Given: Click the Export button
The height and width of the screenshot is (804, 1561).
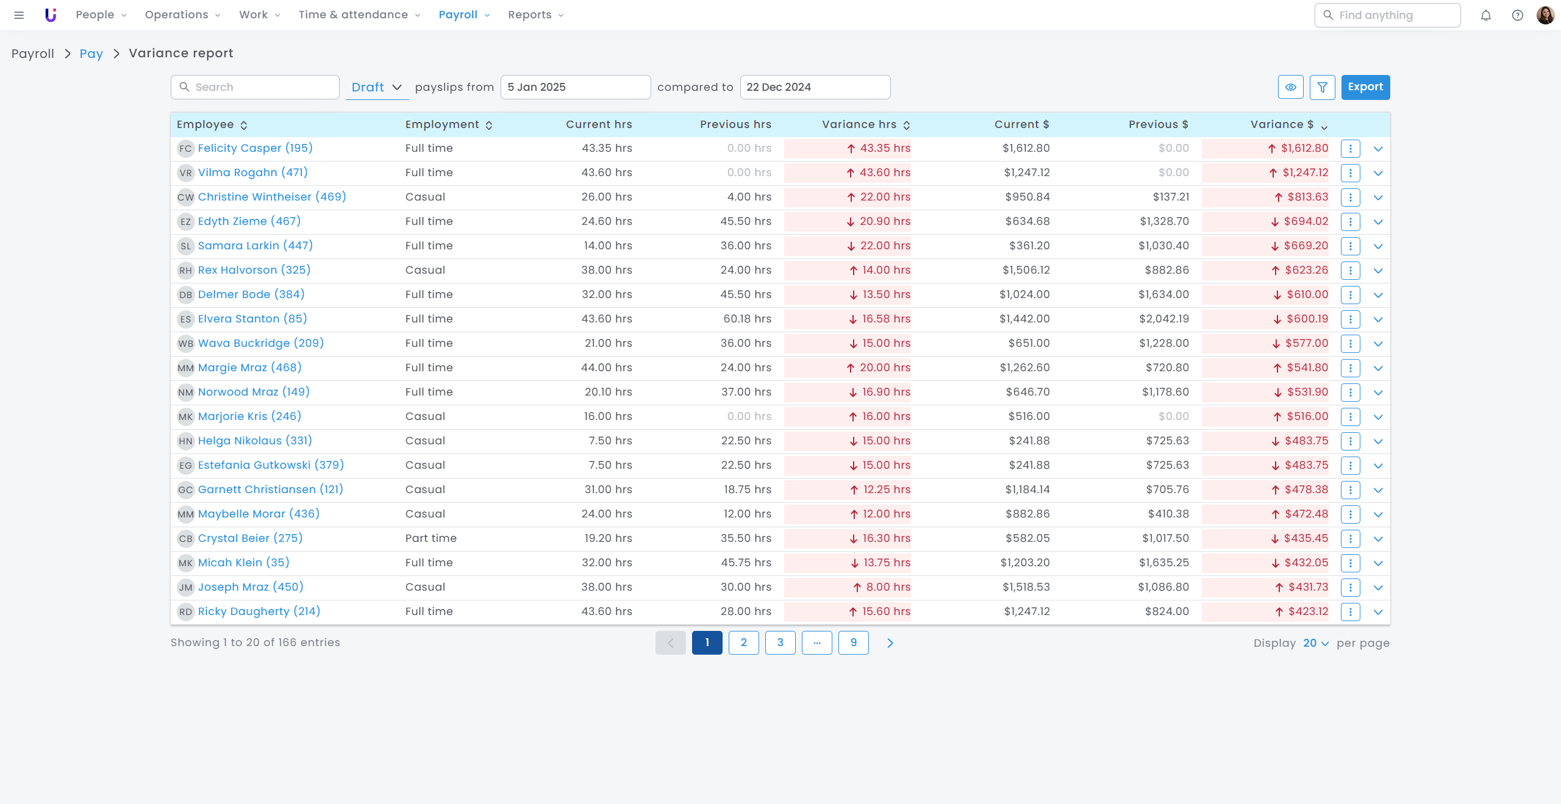Looking at the screenshot, I should [1365, 87].
